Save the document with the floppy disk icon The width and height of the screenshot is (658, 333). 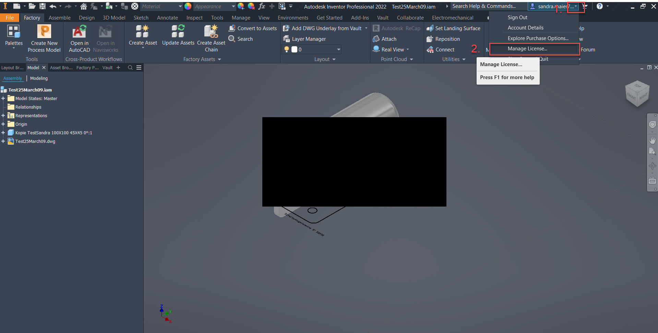tap(43, 6)
